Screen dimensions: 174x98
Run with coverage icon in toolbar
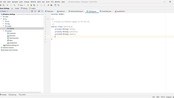click(34, 5)
